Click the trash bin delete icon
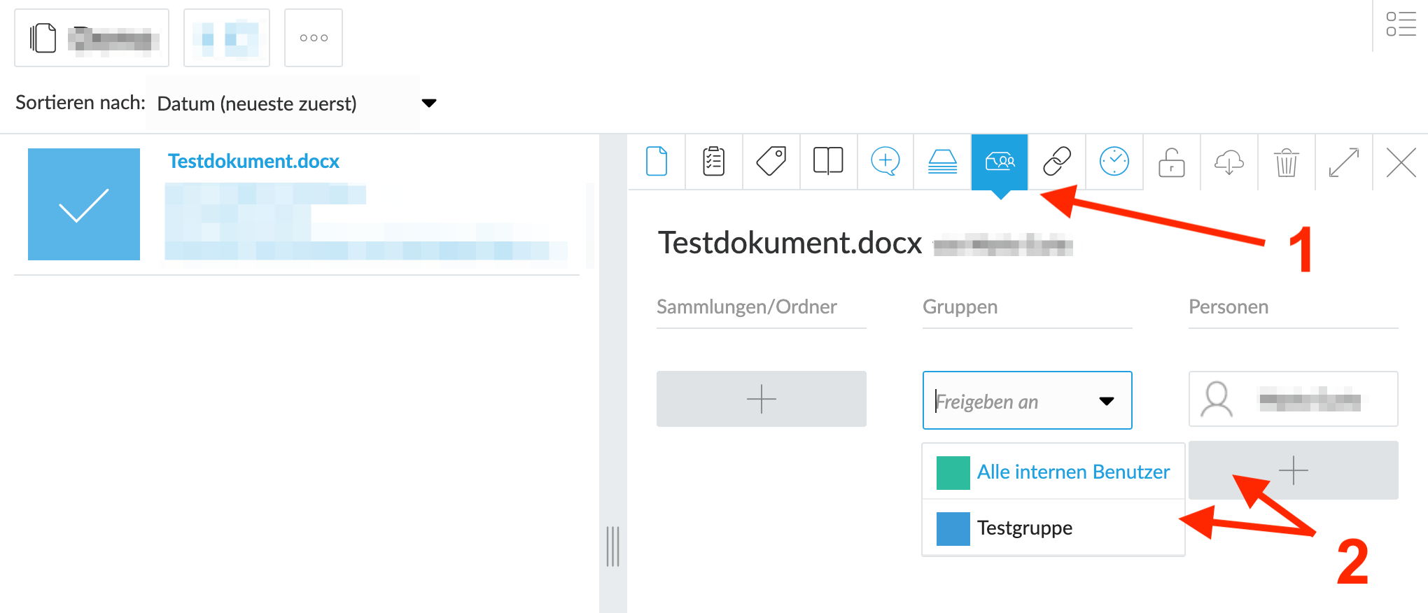 [1287, 162]
